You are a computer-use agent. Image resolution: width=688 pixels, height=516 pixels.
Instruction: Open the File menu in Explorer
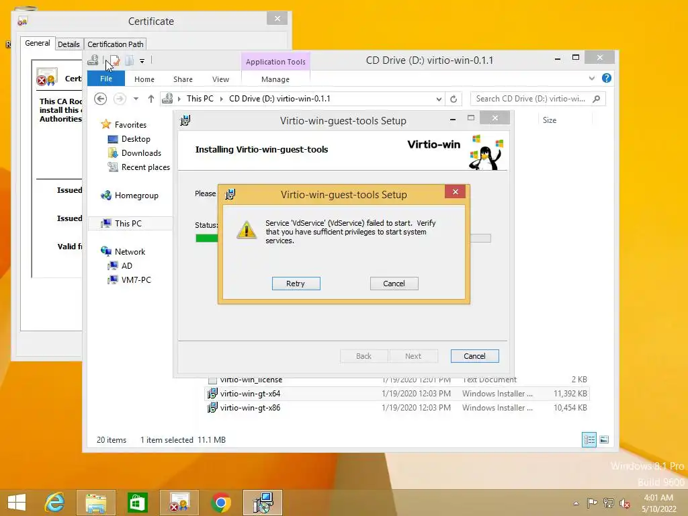tap(106, 79)
